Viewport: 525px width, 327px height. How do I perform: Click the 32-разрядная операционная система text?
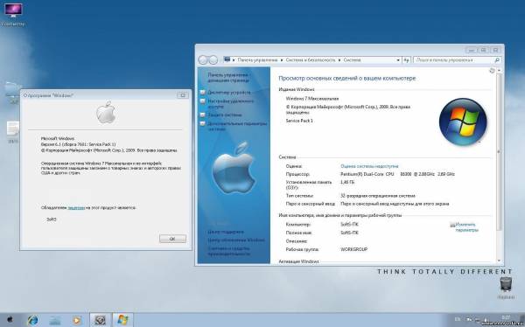click(x=378, y=196)
